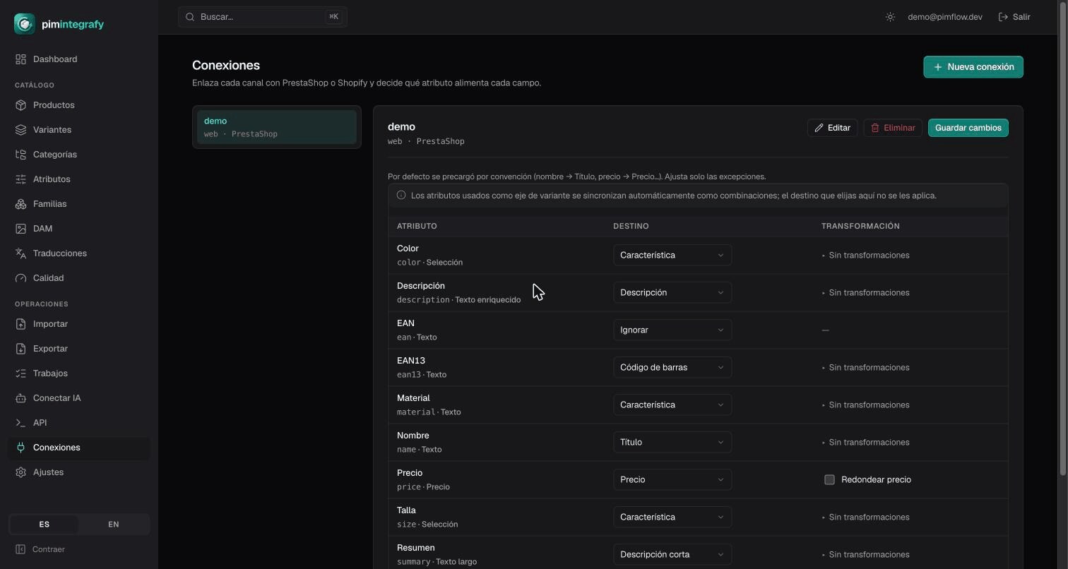Click the Salir logout link

1014,17
